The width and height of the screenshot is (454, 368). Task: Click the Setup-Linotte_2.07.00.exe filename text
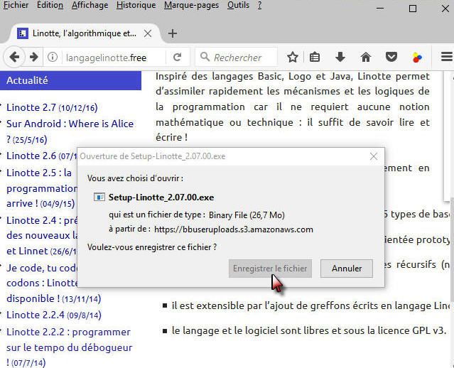pos(161,197)
